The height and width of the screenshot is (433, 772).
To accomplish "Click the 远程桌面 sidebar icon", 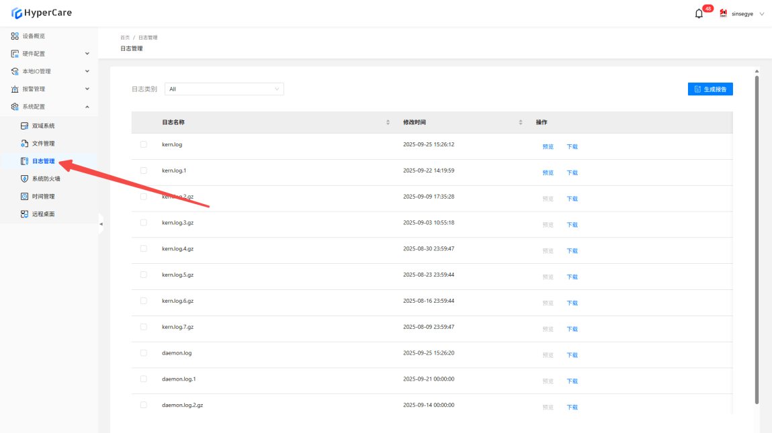I will 25,214.
